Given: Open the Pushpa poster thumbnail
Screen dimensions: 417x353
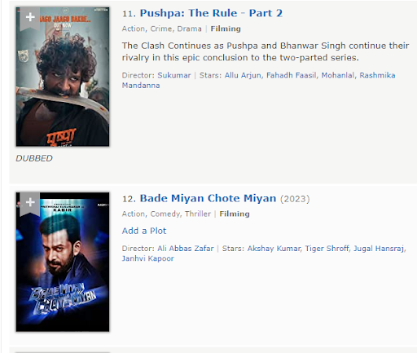Looking at the screenshot, I should click(63, 77).
